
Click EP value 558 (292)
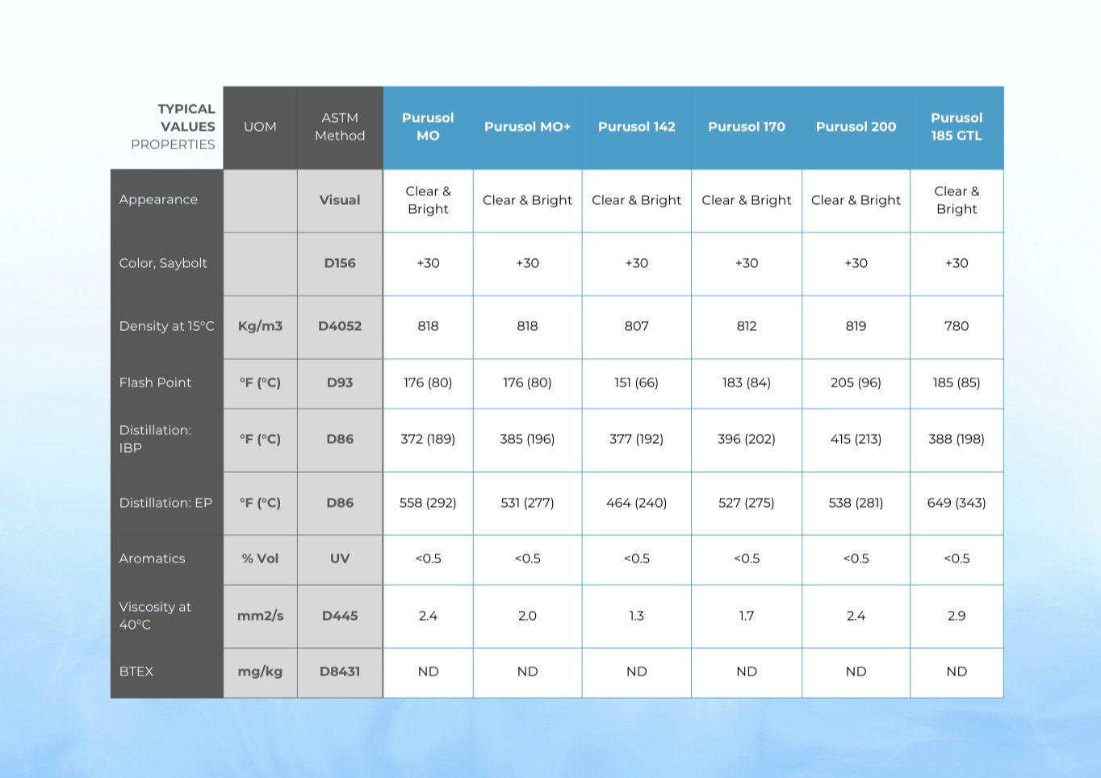428,503
